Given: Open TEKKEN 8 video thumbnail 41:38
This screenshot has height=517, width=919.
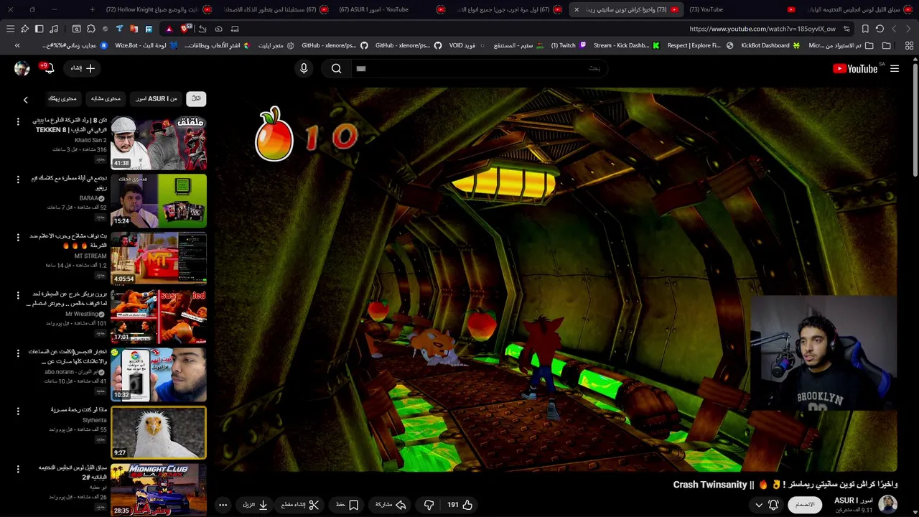Looking at the screenshot, I should point(159,142).
